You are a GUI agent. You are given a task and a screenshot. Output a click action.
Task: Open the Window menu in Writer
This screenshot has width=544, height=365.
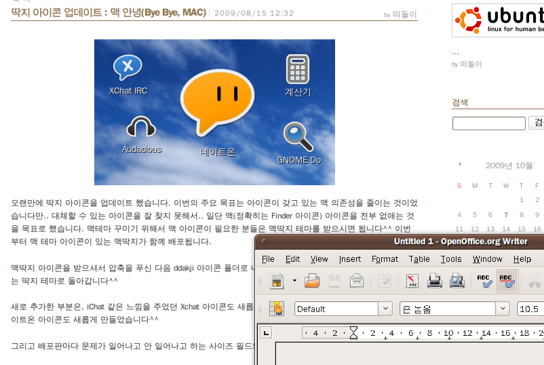point(487,259)
